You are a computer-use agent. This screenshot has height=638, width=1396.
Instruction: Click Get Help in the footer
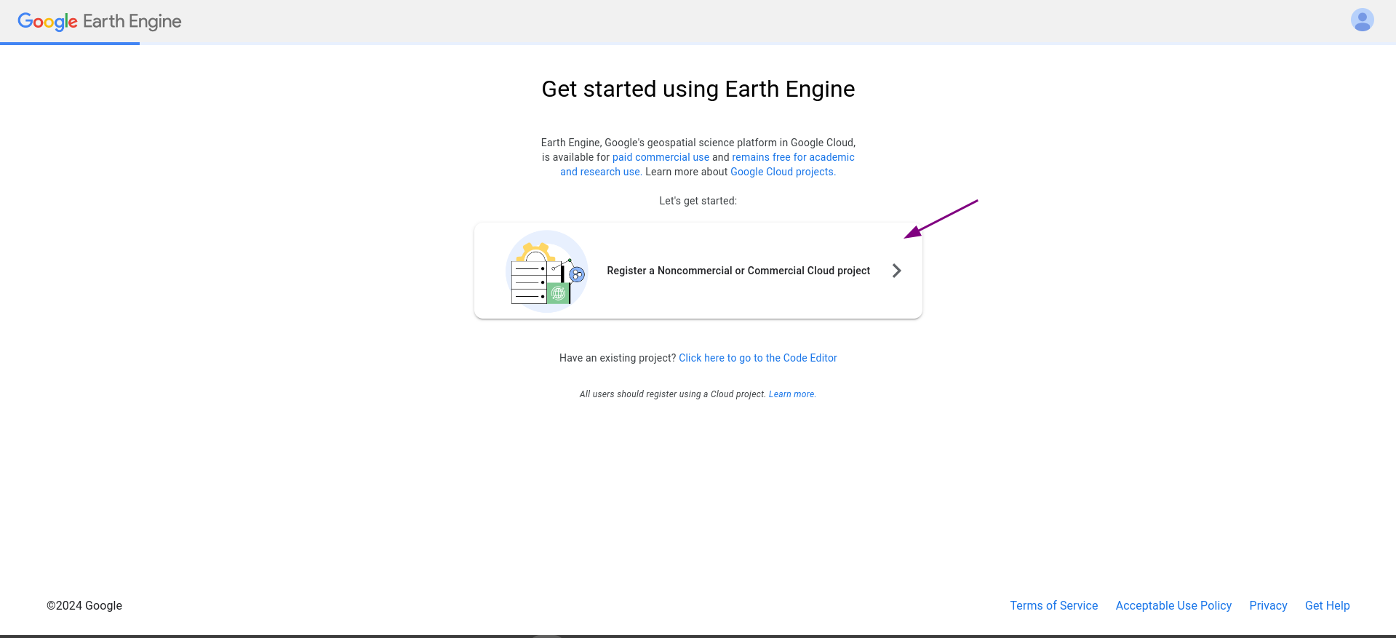[x=1327, y=605]
